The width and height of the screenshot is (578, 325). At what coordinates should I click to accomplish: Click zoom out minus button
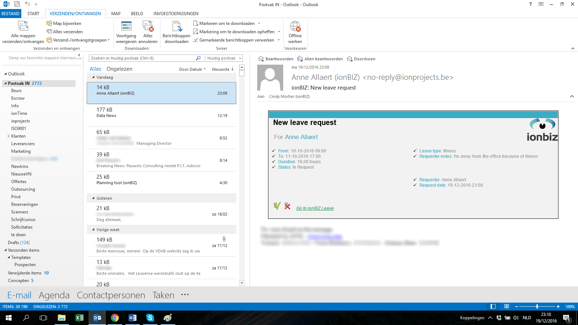coord(517,307)
